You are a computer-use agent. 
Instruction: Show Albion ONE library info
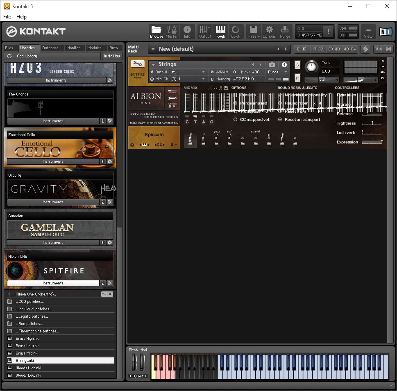coord(102,283)
